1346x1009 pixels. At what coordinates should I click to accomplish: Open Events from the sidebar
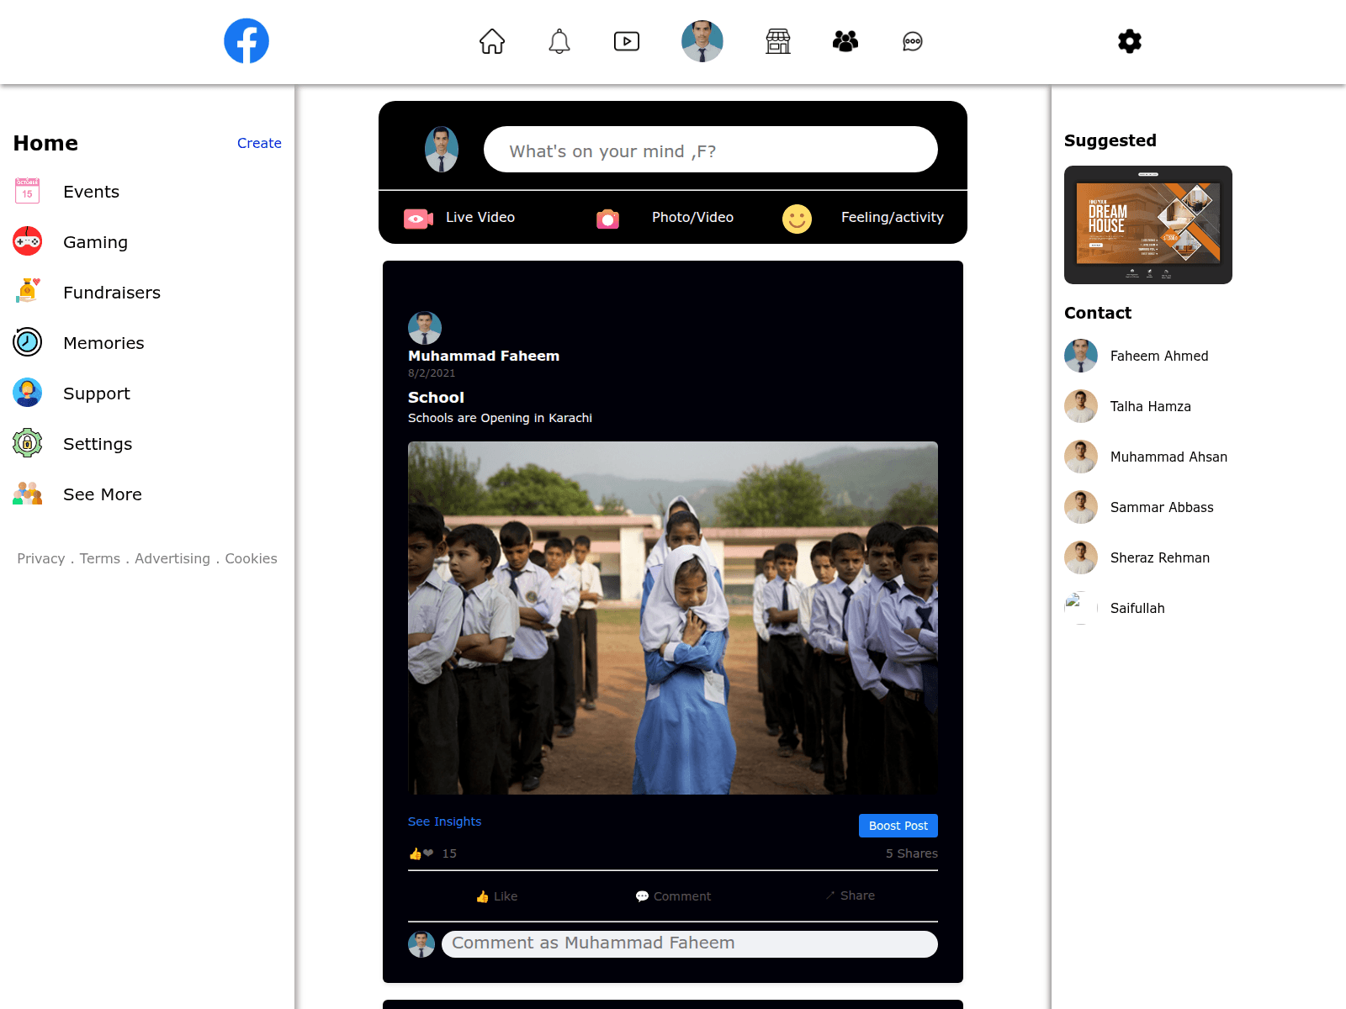pos(92,192)
